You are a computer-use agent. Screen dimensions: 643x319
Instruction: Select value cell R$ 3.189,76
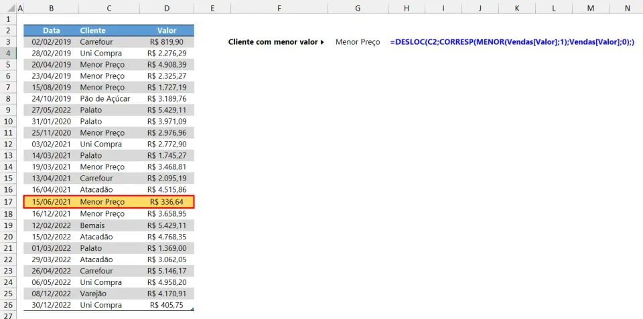(167, 99)
